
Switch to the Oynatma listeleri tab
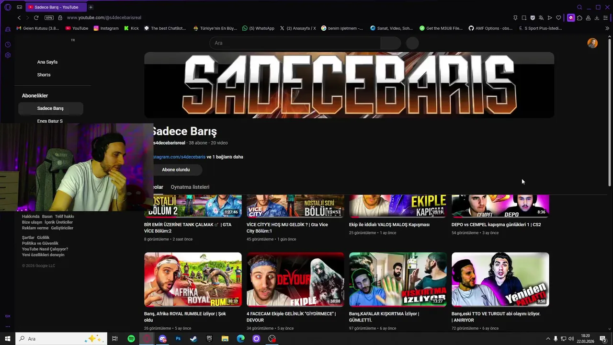(190, 187)
